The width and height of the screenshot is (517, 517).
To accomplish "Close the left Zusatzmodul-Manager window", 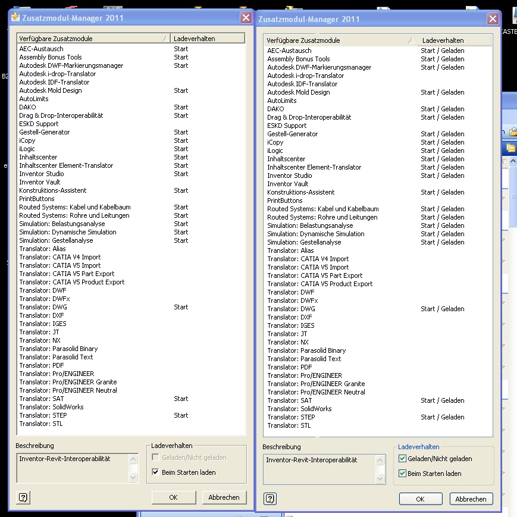I will 246,17.
